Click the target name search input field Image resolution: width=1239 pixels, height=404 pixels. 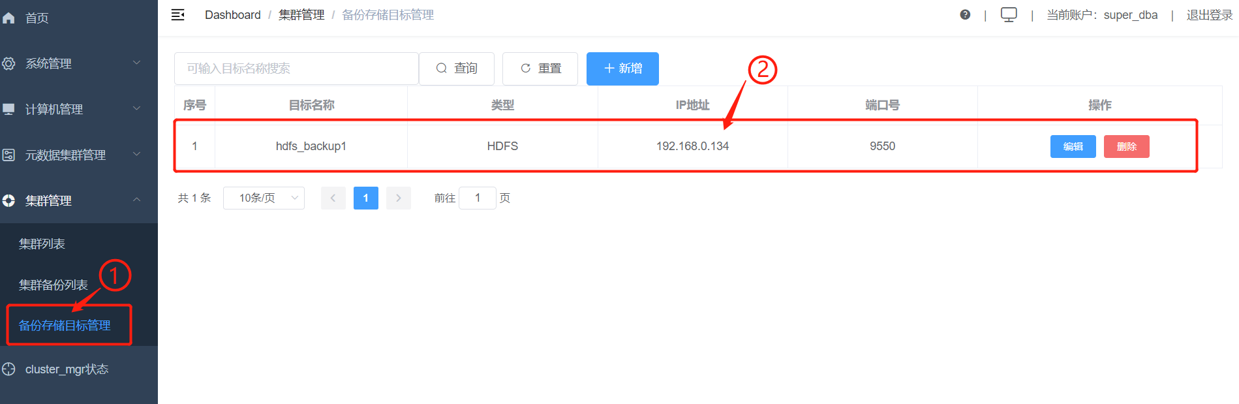[x=296, y=69]
